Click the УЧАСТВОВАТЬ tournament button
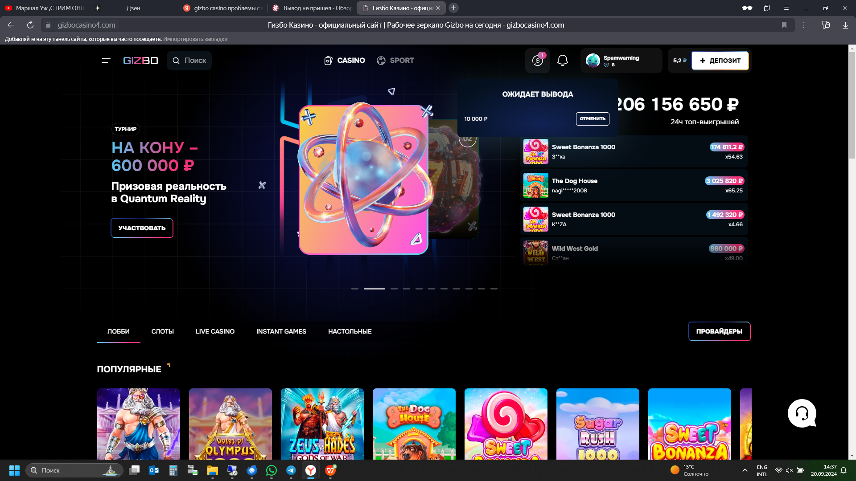Screen dimensions: 856x481 pyautogui.click(x=142, y=228)
